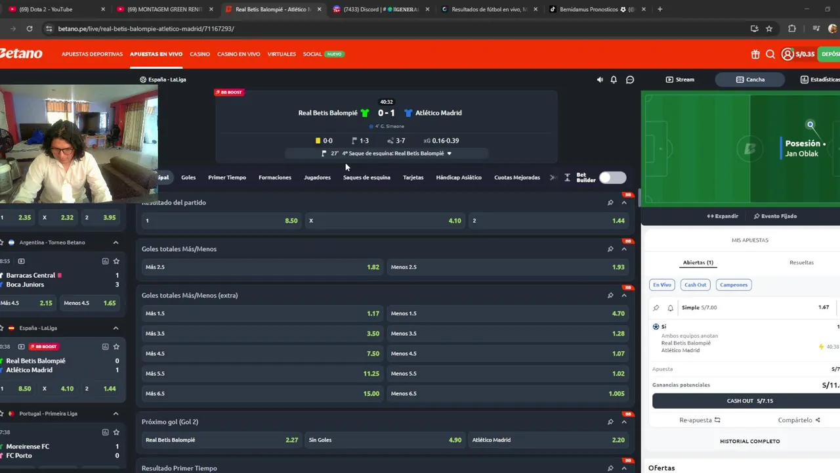The height and width of the screenshot is (473, 840).
Task: Collapse Argentina - Torneo Betano league
Action: click(x=115, y=242)
